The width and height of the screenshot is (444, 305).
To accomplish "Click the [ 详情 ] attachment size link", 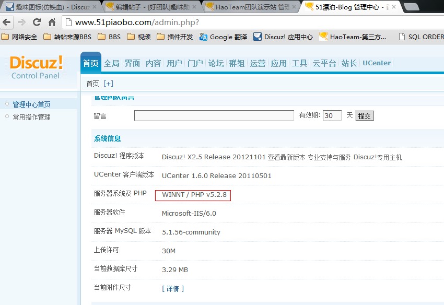I will pos(173,289).
